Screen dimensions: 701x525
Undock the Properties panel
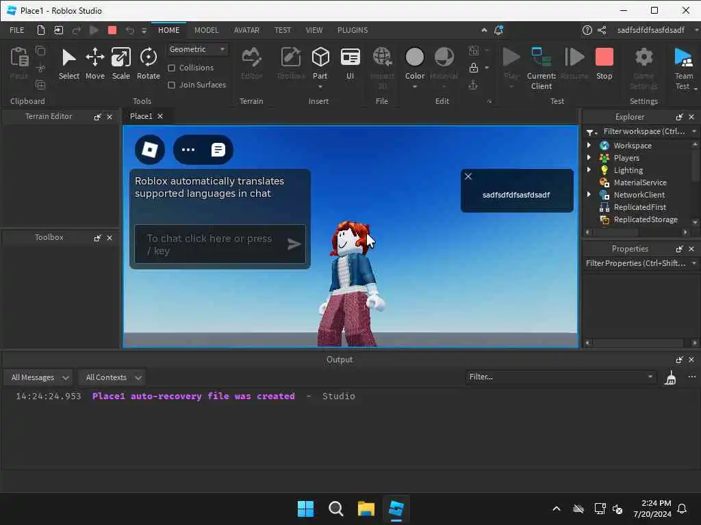click(680, 249)
